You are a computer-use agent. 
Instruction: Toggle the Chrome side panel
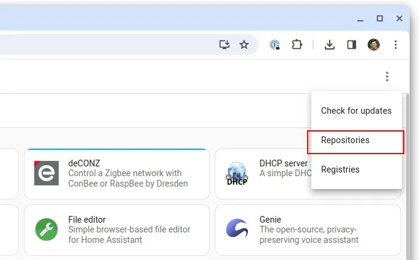[351, 45]
